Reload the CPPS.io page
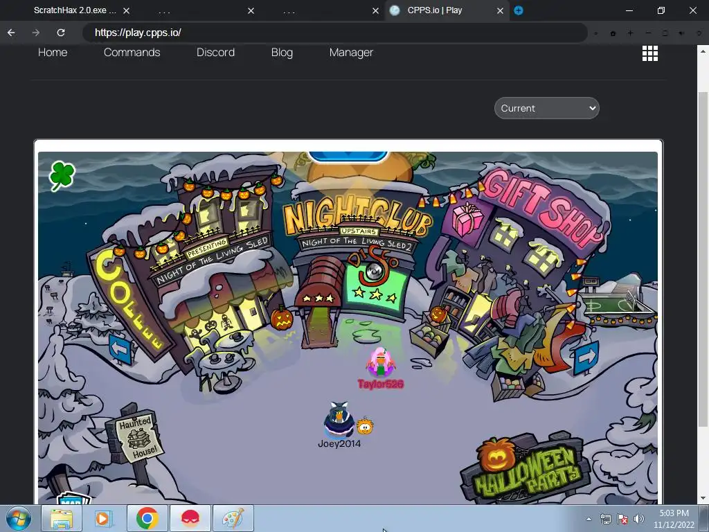This screenshot has height=532, width=709. click(61, 33)
